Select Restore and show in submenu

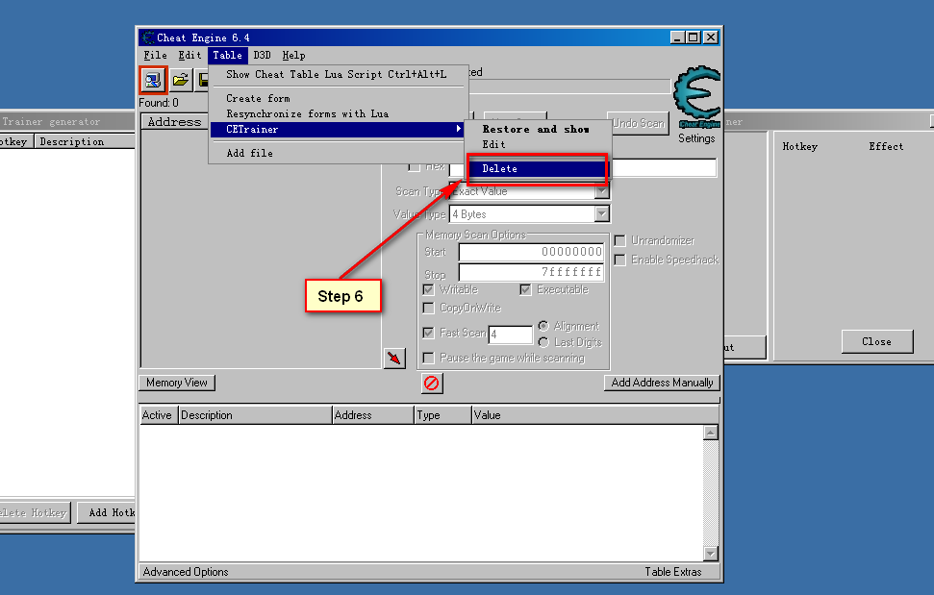[536, 129]
